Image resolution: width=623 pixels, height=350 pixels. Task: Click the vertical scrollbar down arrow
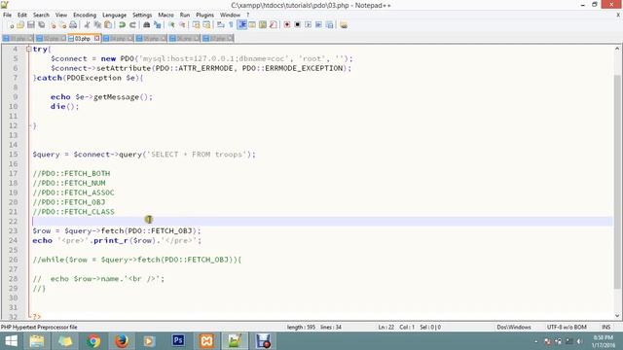617,316
